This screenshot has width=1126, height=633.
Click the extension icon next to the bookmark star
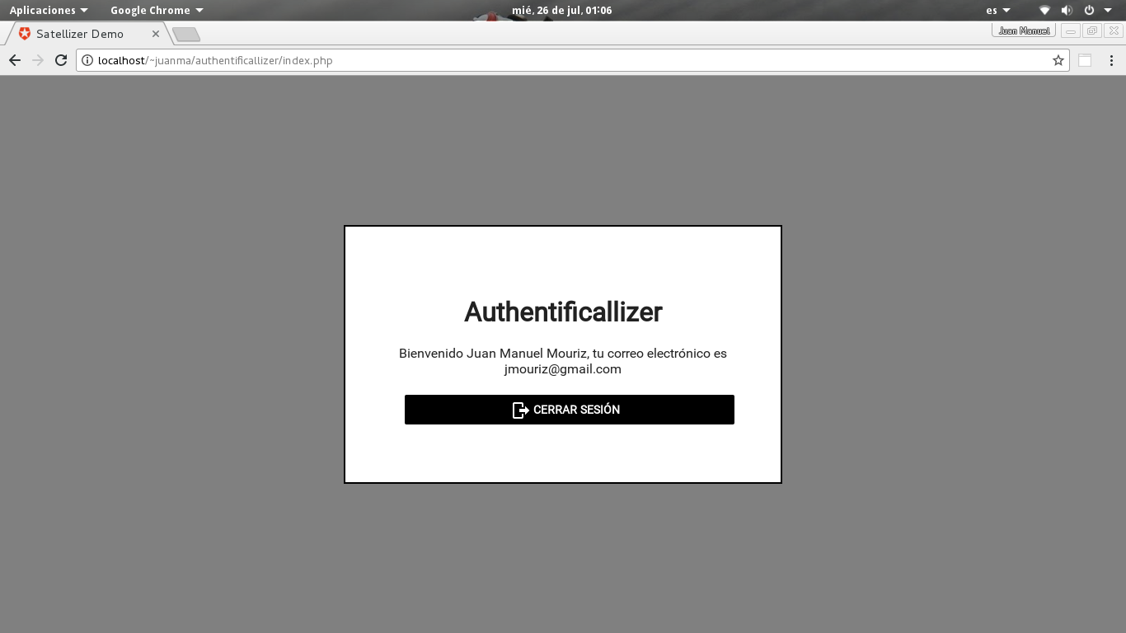tap(1085, 60)
